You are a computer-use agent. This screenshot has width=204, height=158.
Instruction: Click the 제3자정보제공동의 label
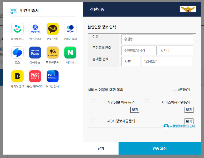[121, 121]
